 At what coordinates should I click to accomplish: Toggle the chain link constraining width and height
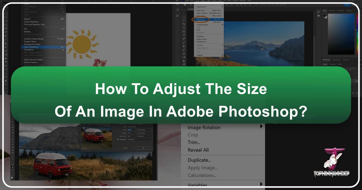[x=120, y=131]
